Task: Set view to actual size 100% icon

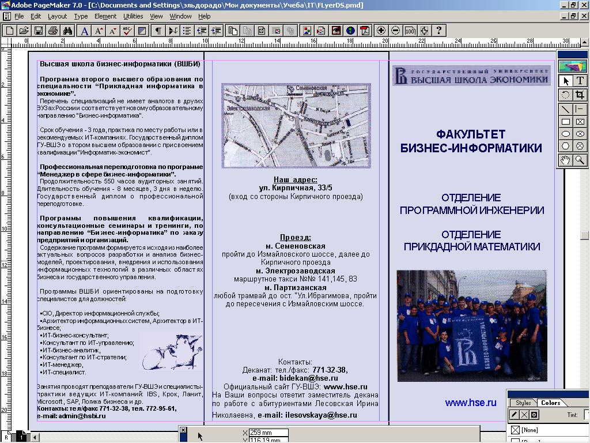Action: pyautogui.click(x=410, y=31)
